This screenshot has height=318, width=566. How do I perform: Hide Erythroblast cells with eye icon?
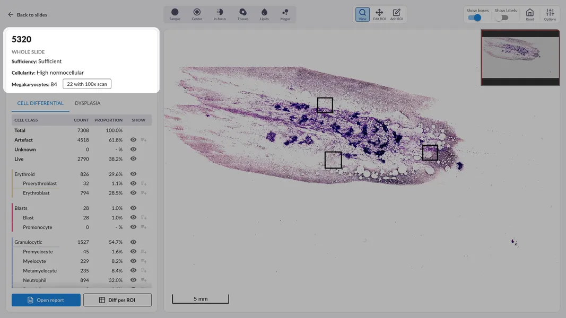click(x=134, y=193)
